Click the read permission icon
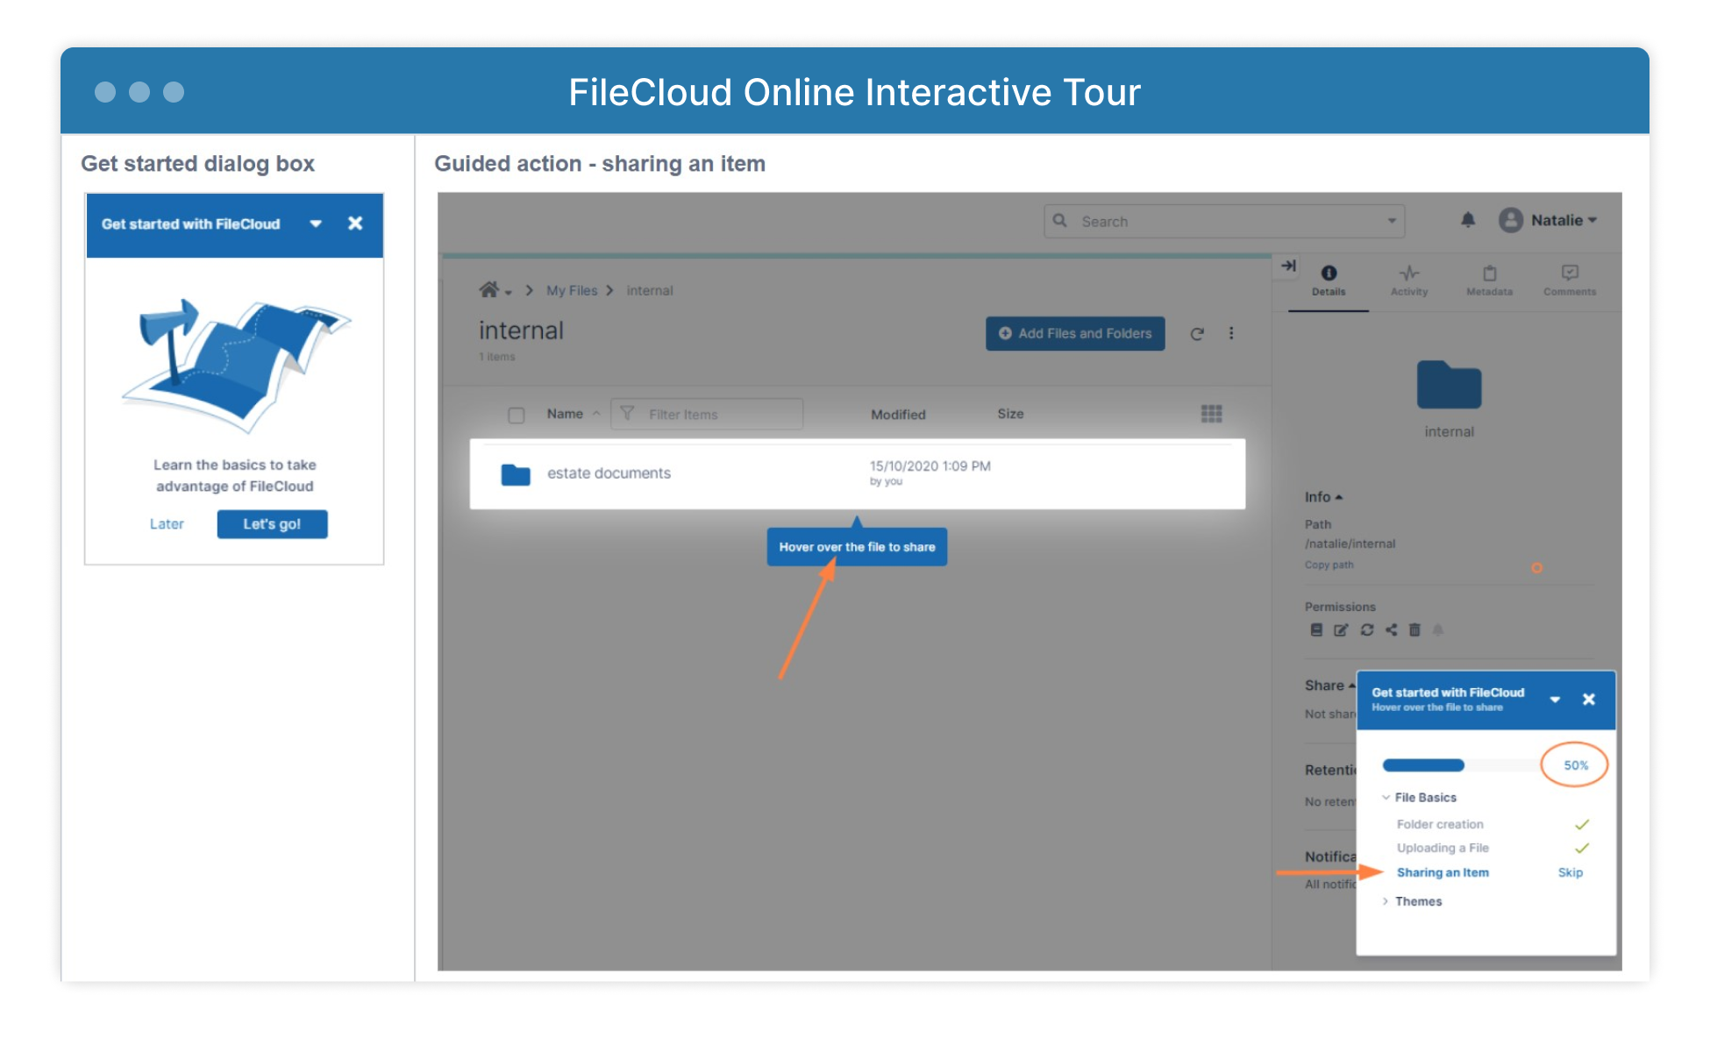 pyautogui.click(x=1316, y=629)
